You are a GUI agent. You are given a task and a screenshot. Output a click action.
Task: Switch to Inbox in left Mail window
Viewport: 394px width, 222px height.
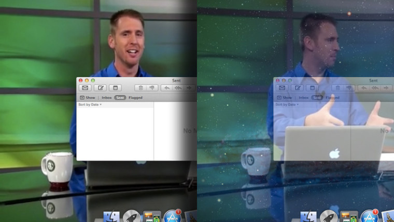pos(106,98)
